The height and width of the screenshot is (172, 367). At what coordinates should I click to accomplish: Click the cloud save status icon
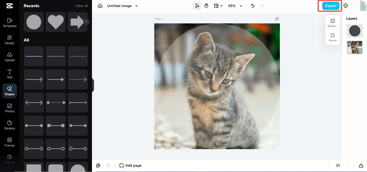[100, 6]
